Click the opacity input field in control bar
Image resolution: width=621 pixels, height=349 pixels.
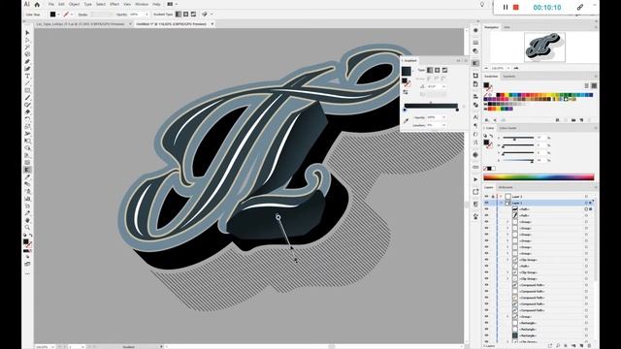pyautogui.click(x=136, y=15)
